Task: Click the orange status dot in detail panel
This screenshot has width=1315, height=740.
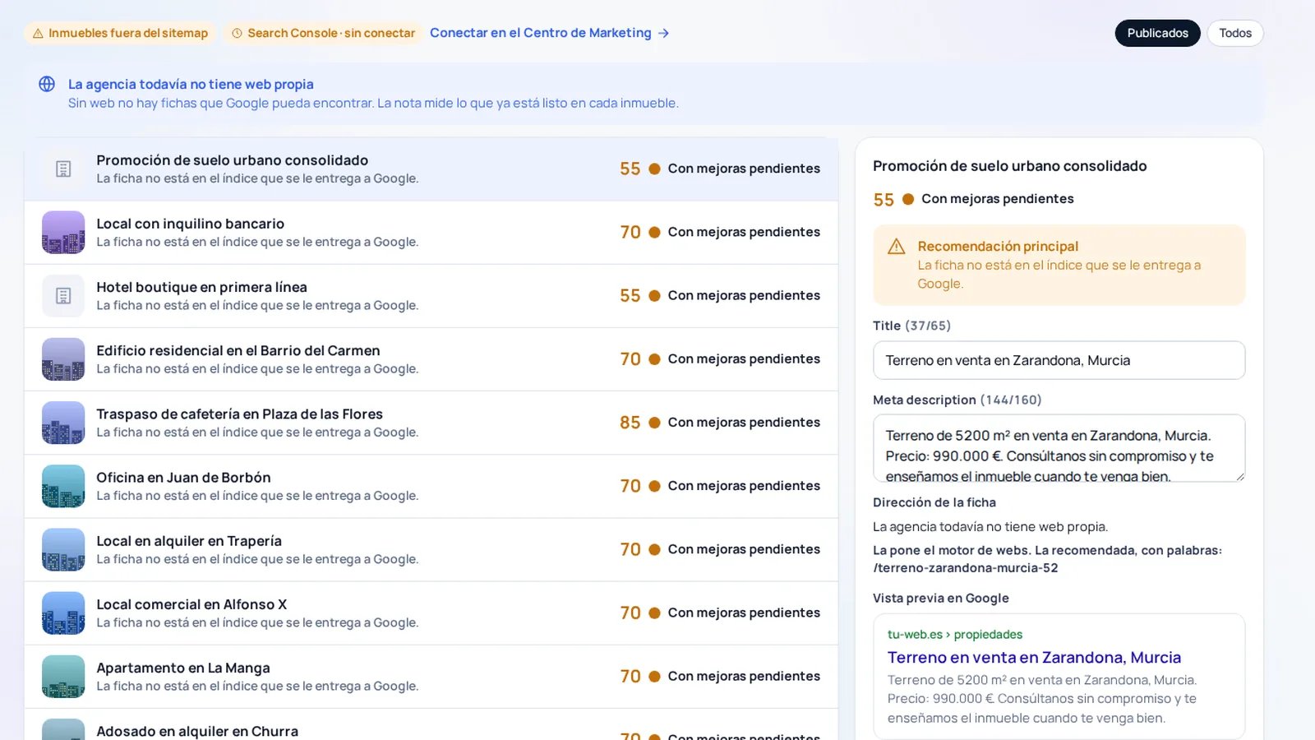Action: 908,199
